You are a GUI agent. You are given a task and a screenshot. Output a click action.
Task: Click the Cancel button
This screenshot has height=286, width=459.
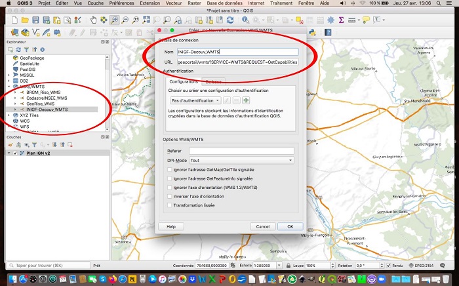click(x=262, y=226)
